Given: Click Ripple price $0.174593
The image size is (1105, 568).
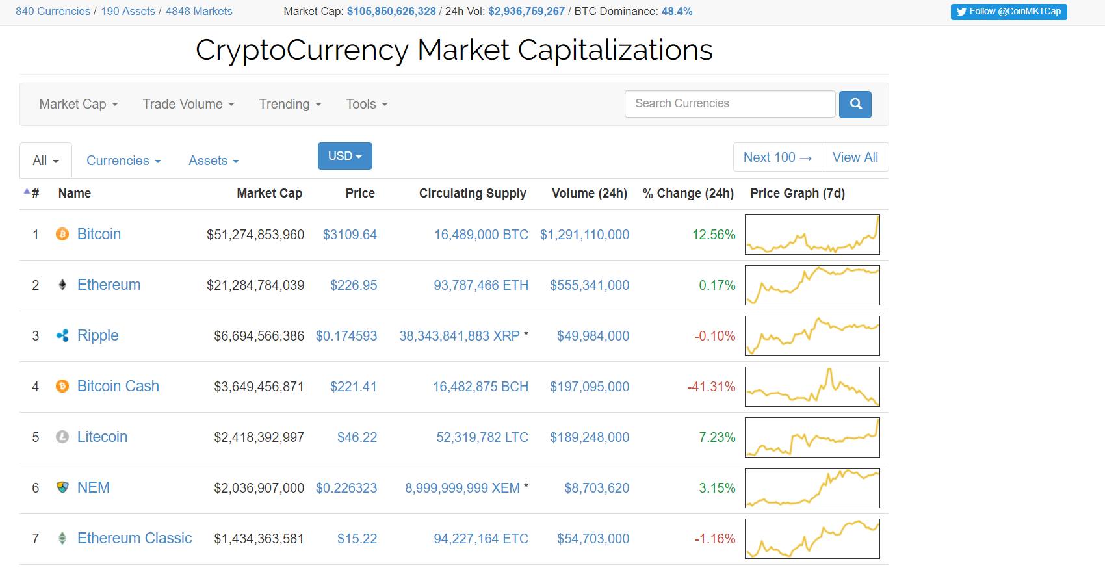Looking at the screenshot, I should 346,336.
